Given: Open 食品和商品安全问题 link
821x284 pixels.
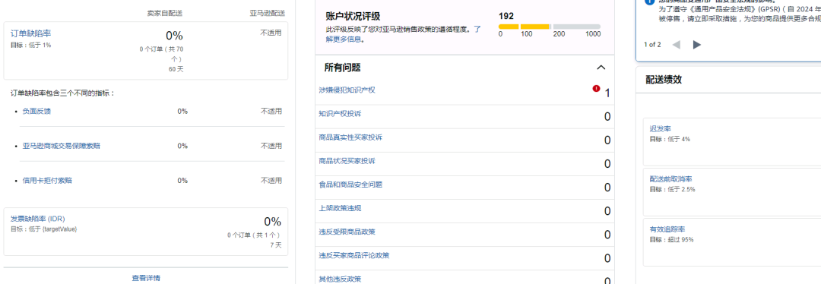Looking at the screenshot, I should pyautogui.click(x=350, y=184).
